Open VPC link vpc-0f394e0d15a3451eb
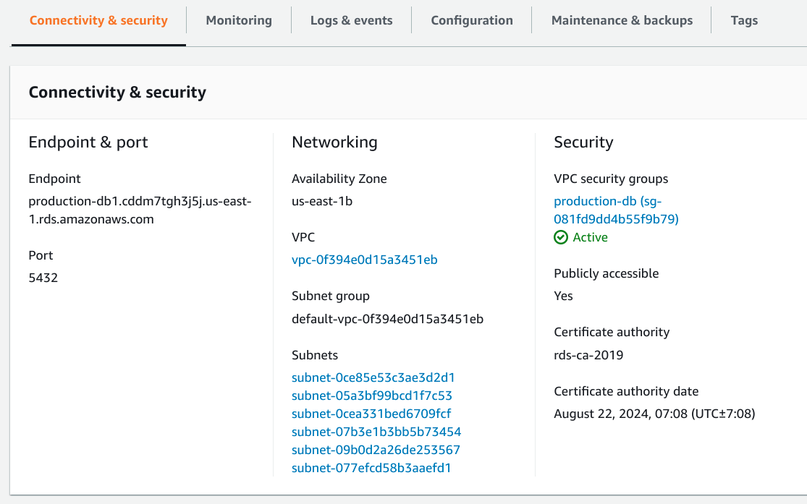Viewport: 807px width, 504px height. tap(364, 260)
